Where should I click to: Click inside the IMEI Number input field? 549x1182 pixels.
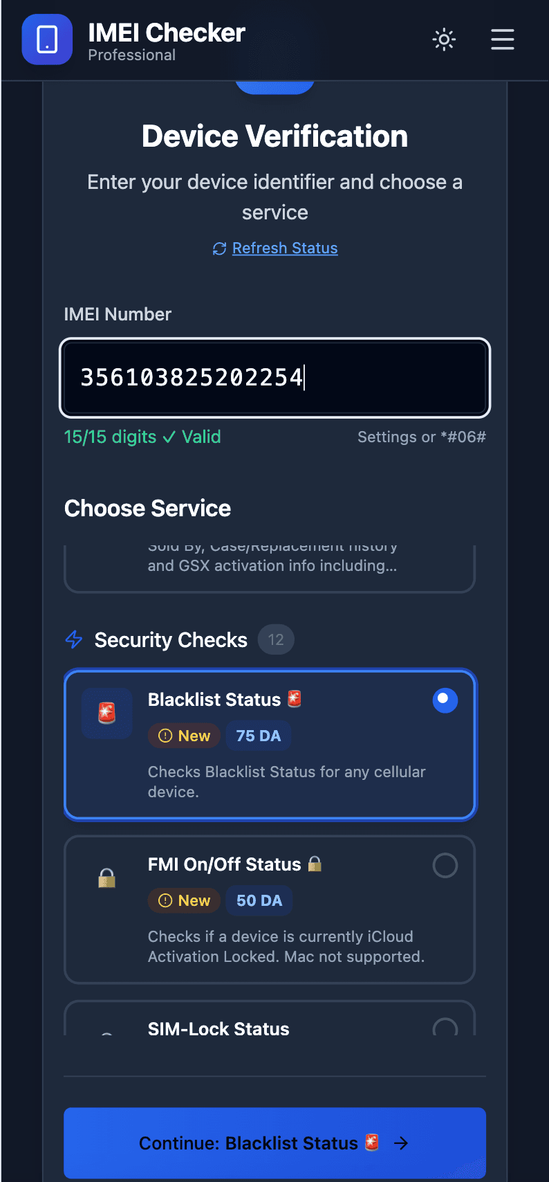pos(274,378)
